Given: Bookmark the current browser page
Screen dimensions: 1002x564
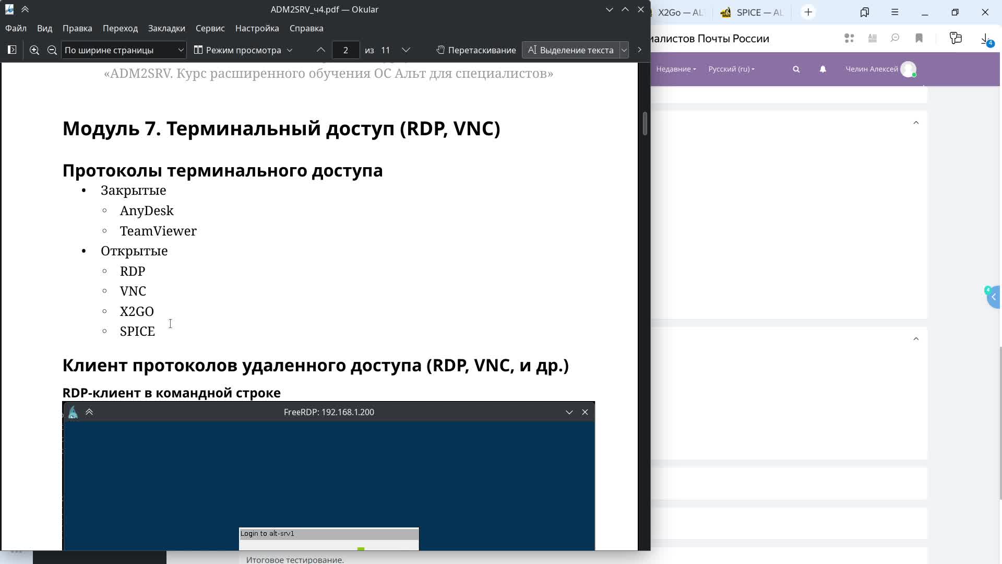Looking at the screenshot, I should coord(919,38).
